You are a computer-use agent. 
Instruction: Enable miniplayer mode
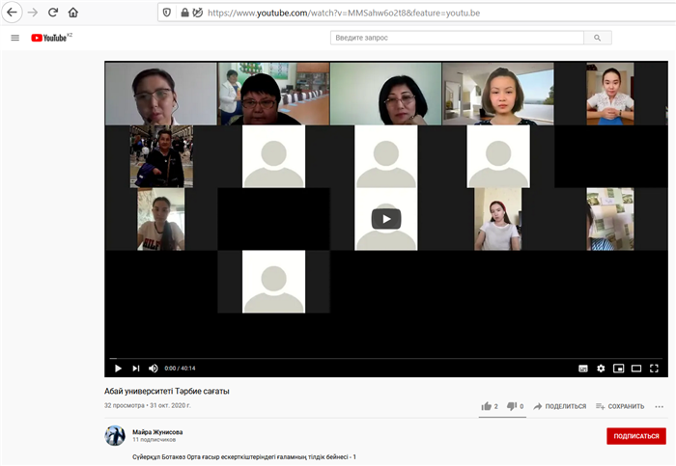pyautogui.click(x=618, y=368)
